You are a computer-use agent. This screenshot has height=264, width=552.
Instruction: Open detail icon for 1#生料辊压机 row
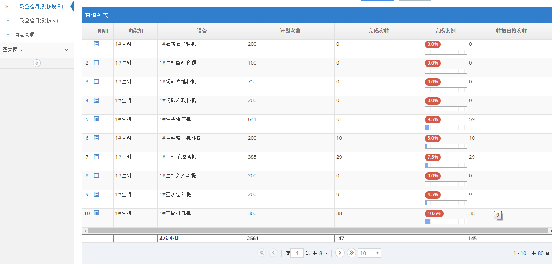click(96, 119)
